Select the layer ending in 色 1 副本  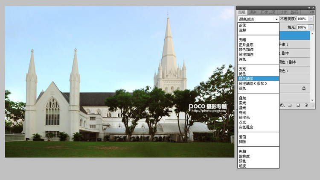(x=294, y=62)
